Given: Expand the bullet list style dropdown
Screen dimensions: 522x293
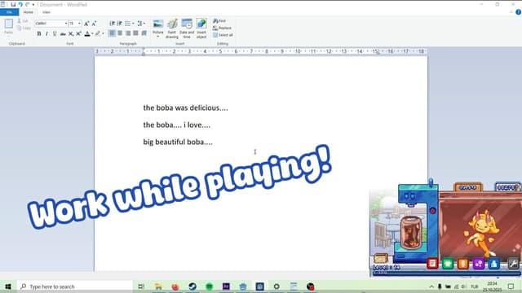Looking at the screenshot, I should [133, 24].
